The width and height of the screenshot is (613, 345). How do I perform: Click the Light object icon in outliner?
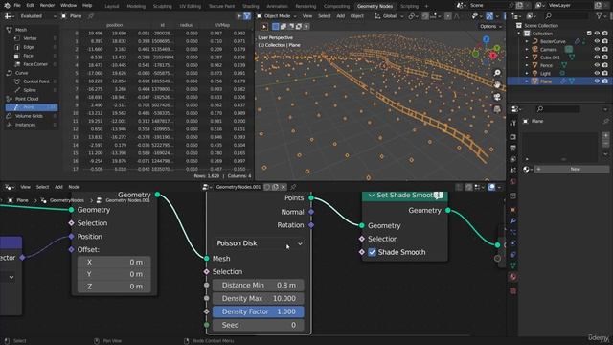click(x=534, y=73)
